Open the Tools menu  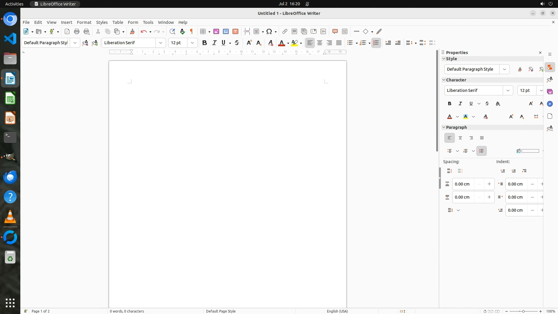pos(148,22)
